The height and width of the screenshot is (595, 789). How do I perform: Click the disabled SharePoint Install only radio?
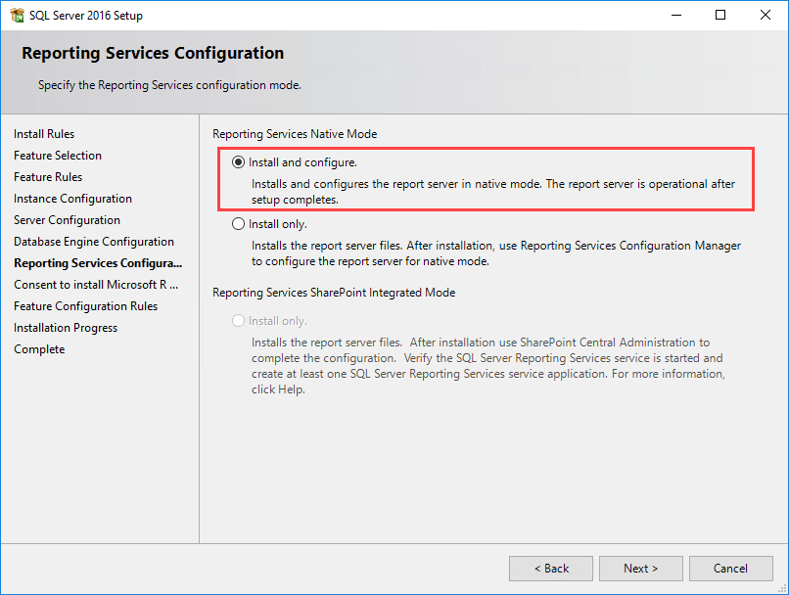[238, 320]
